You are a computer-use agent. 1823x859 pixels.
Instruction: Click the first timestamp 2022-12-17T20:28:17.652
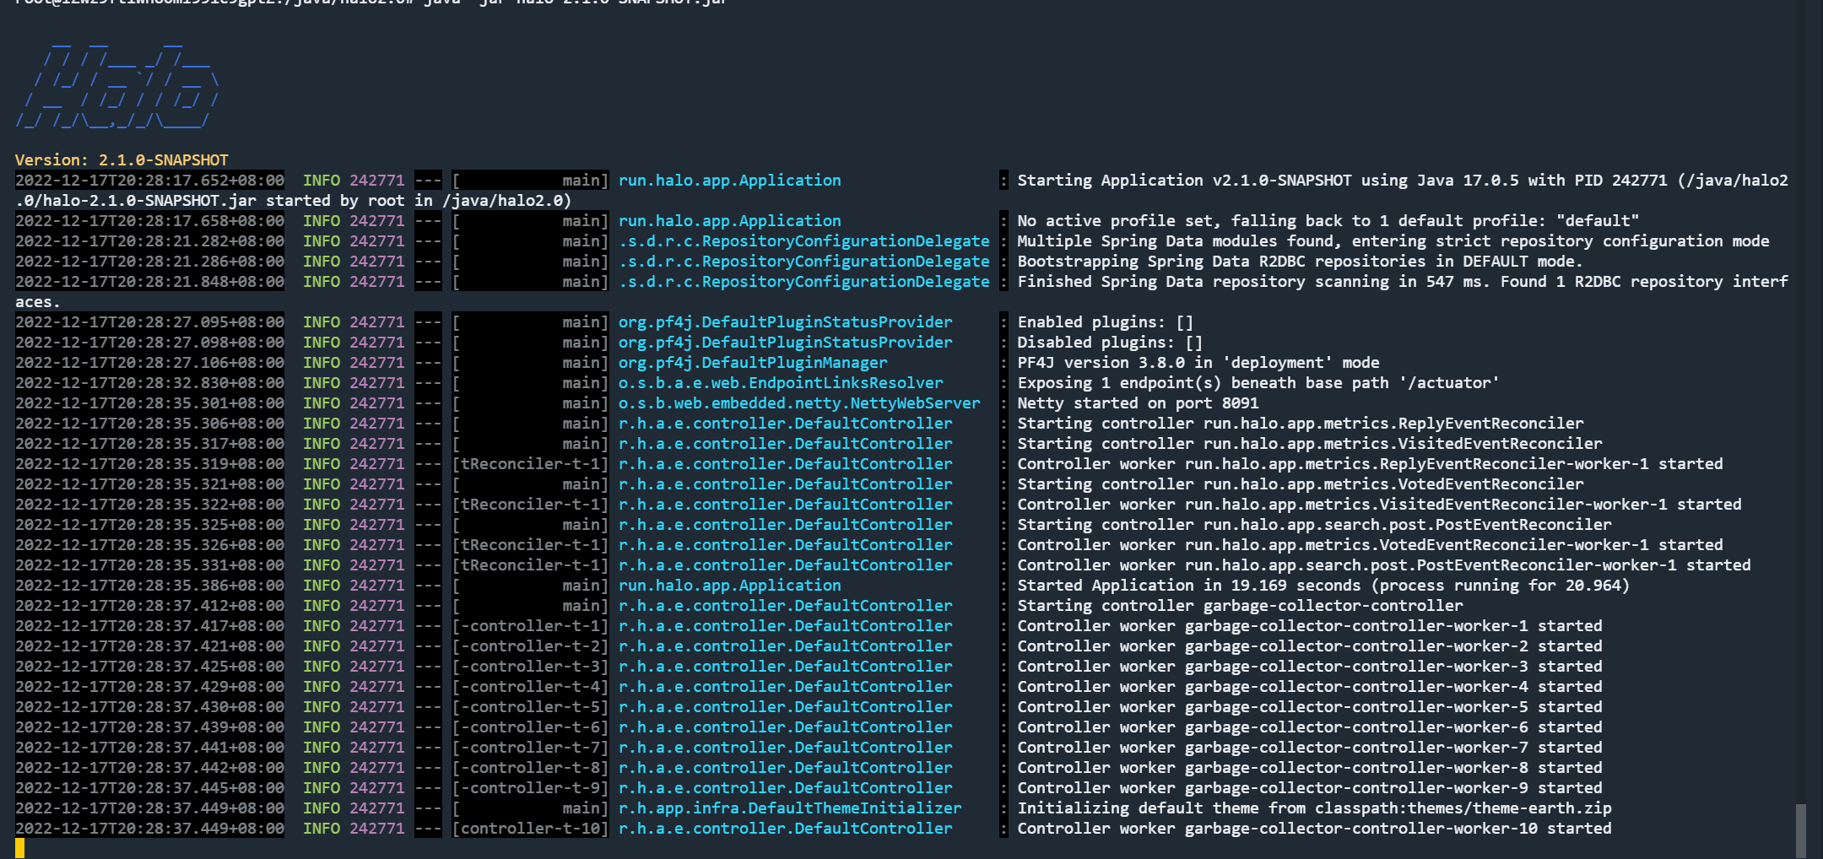tap(149, 180)
